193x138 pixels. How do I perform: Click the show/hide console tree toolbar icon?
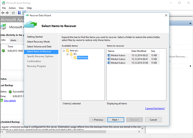tap(13, 13)
